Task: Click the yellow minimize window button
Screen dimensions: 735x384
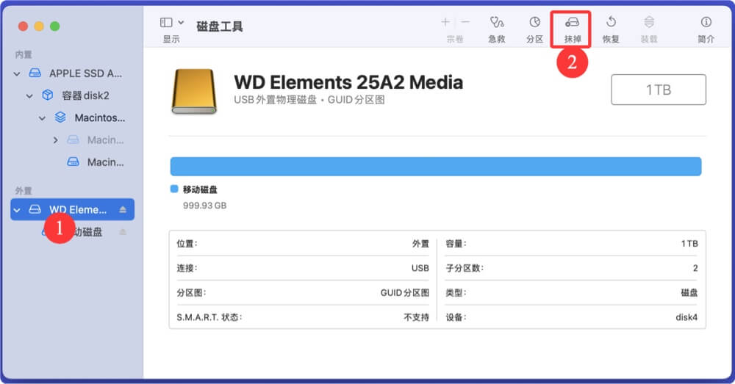Action: 39,26
